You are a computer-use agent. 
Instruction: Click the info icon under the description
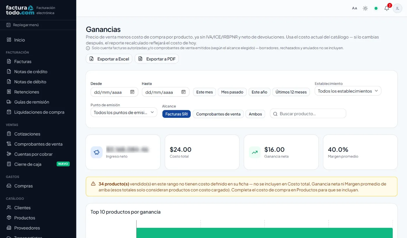click(x=88, y=48)
